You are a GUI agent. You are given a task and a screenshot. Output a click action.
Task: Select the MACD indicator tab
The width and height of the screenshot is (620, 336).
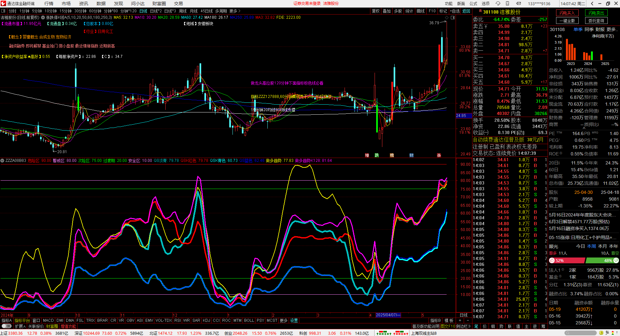48,320
